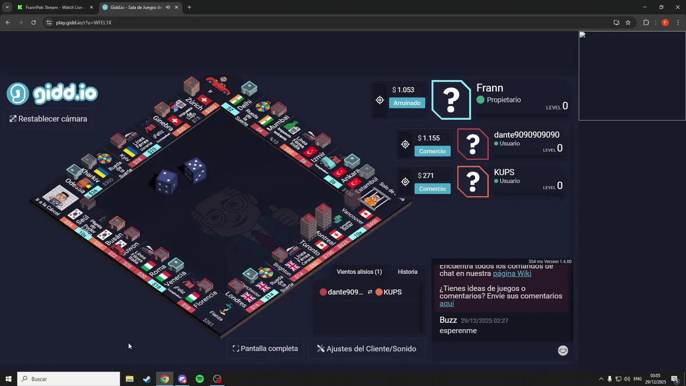Open the tab search dropdown
Viewport: 686px width, 386px height.
pyautogui.click(x=7, y=8)
